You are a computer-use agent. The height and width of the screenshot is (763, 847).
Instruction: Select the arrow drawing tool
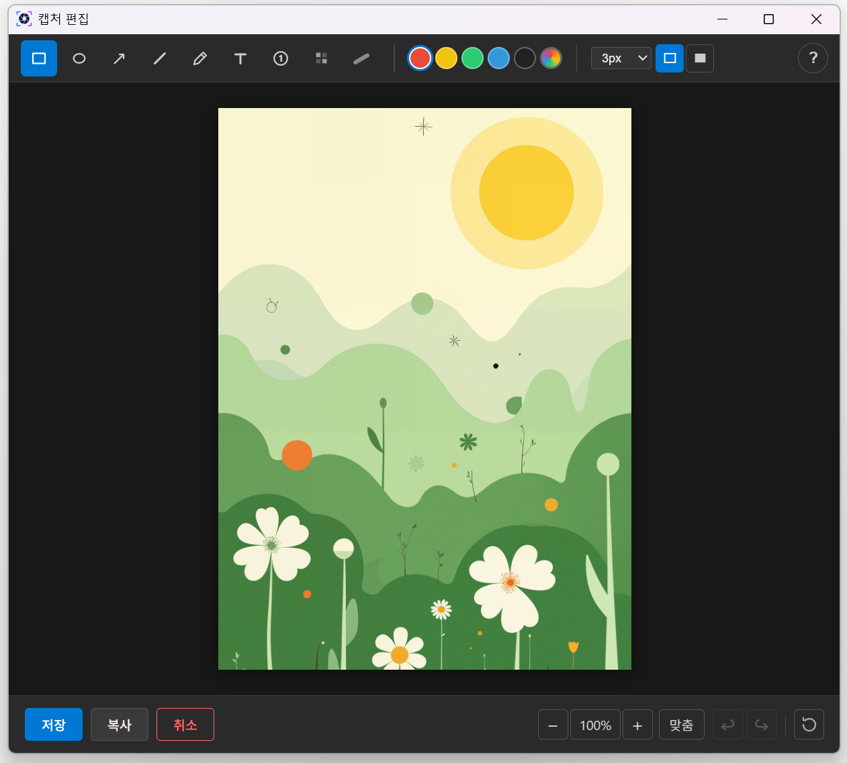120,58
